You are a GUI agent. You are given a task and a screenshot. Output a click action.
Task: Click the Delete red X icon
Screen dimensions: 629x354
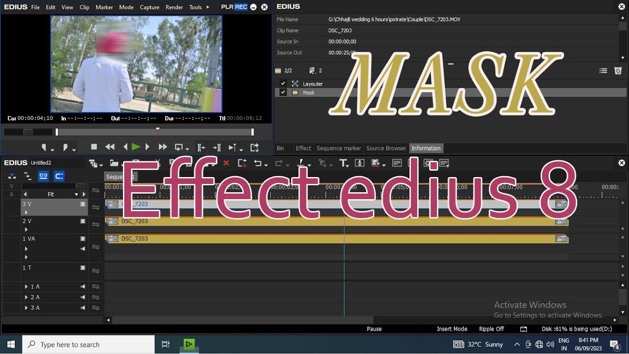click(x=226, y=163)
